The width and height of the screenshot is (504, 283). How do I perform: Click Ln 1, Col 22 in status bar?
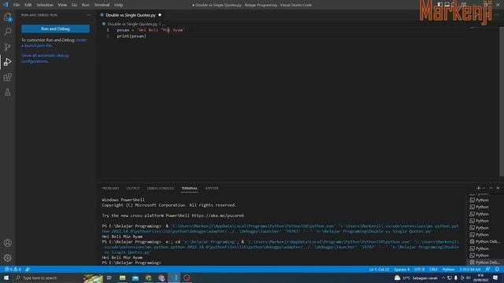379,269
